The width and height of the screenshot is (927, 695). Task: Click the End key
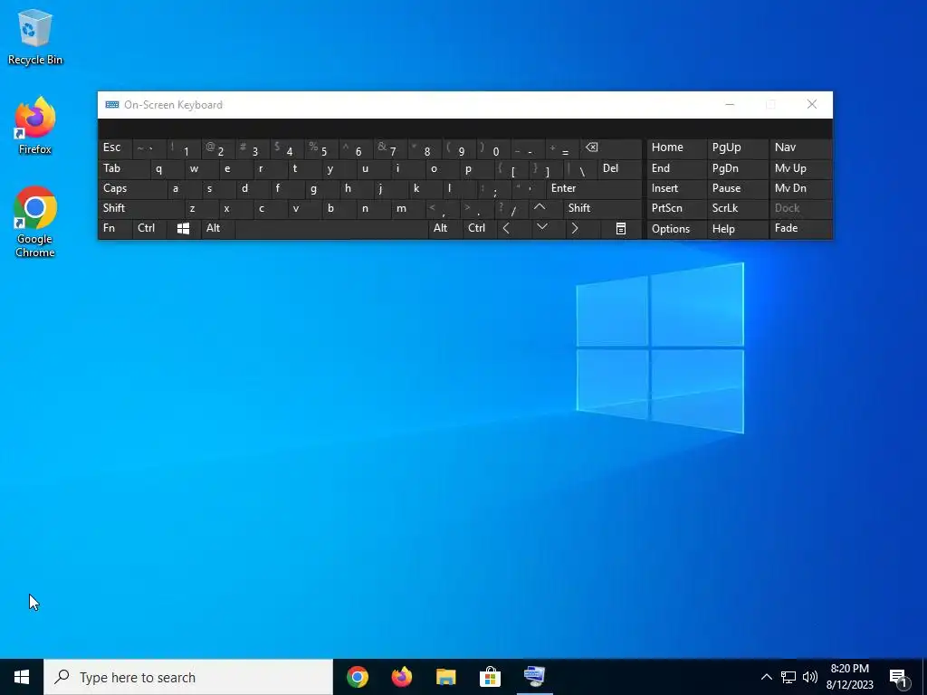click(677, 168)
